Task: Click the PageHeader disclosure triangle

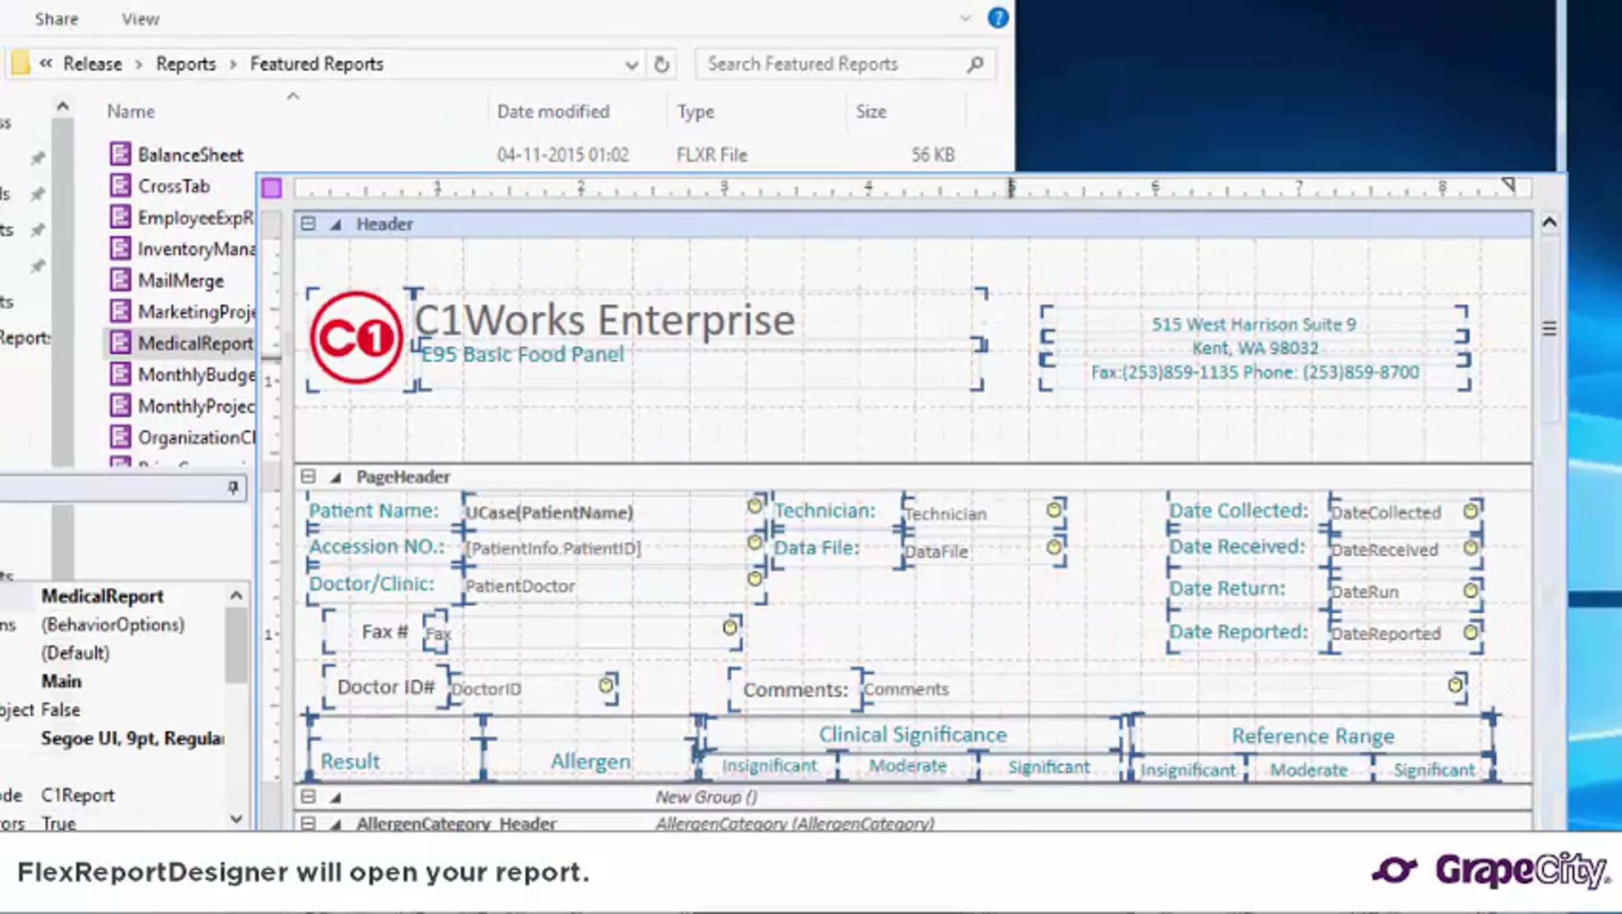Action: pos(335,477)
